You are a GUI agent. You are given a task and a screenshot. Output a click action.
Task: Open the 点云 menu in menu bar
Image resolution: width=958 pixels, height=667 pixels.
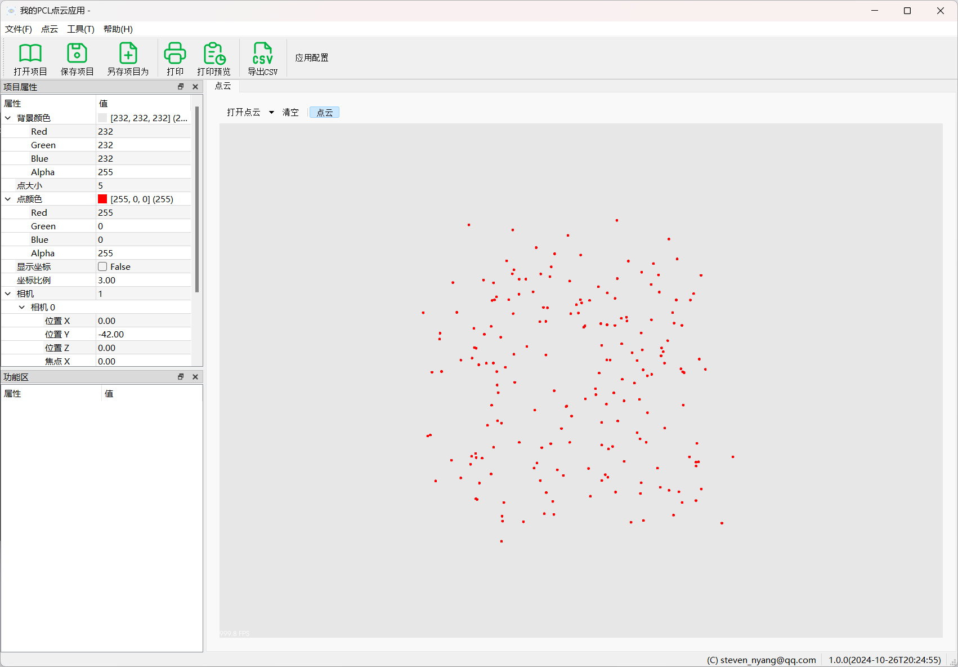[x=50, y=29]
